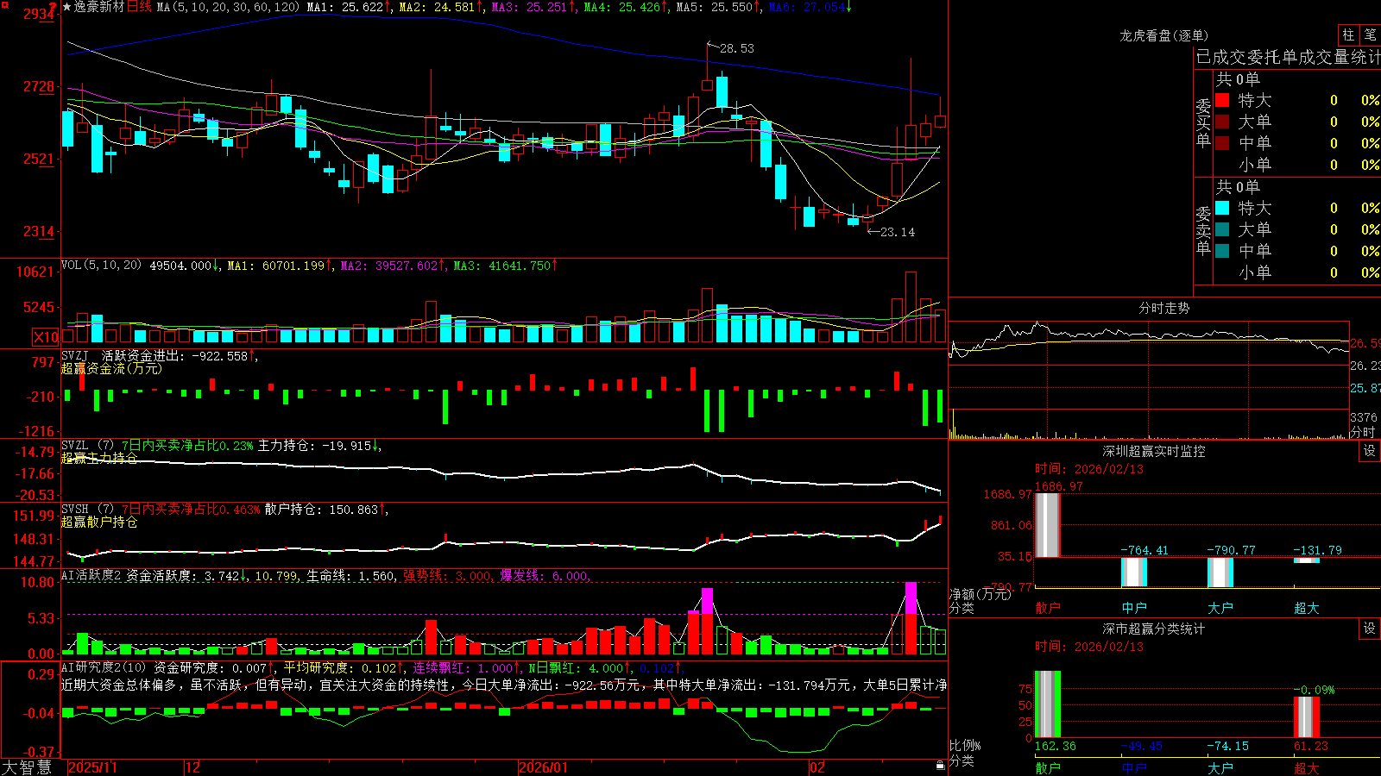Click the lock icon at the chart's bottom-right

pyautogui.click(x=940, y=765)
